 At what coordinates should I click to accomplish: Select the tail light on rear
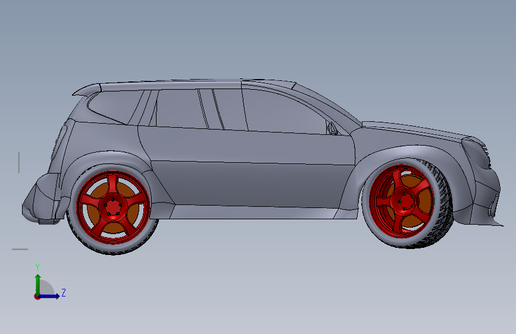point(60,142)
